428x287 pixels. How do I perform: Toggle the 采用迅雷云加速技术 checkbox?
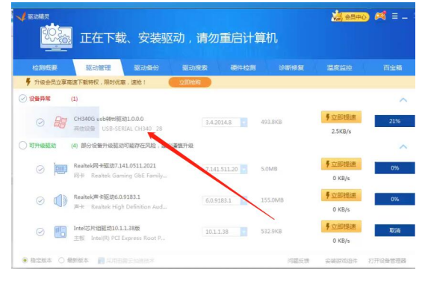click(101, 261)
